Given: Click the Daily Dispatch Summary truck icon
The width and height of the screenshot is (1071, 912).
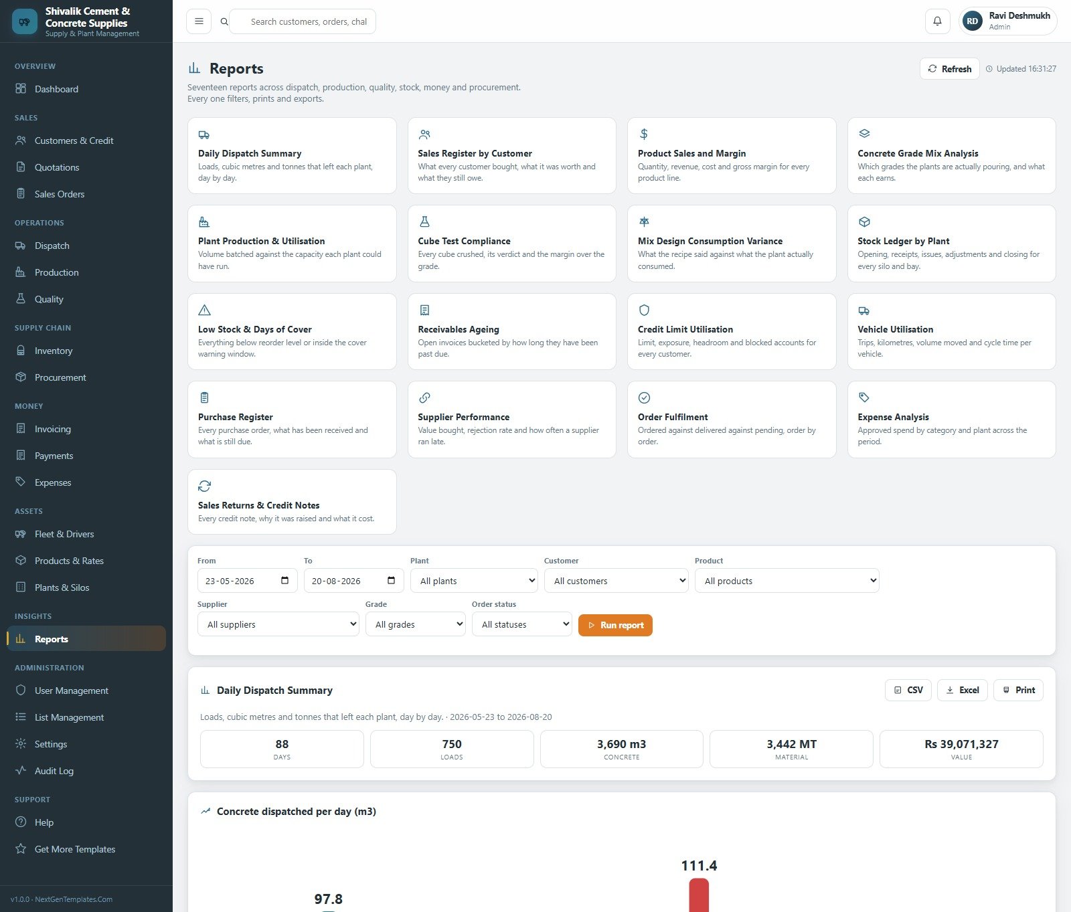Looking at the screenshot, I should [x=204, y=134].
